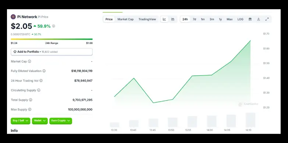Switch to line chart view icon
288x143 pixels.
tap(164, 19)
